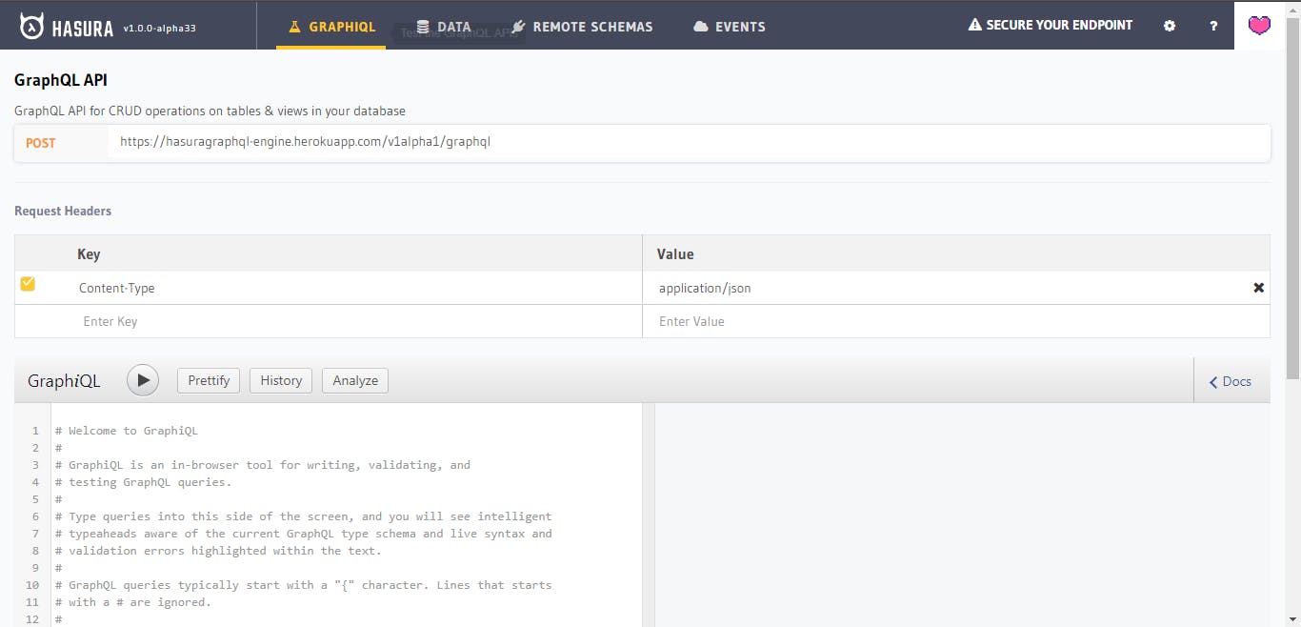1301x627 pixels.
Task: Open the query History
Action: point(280,380)
